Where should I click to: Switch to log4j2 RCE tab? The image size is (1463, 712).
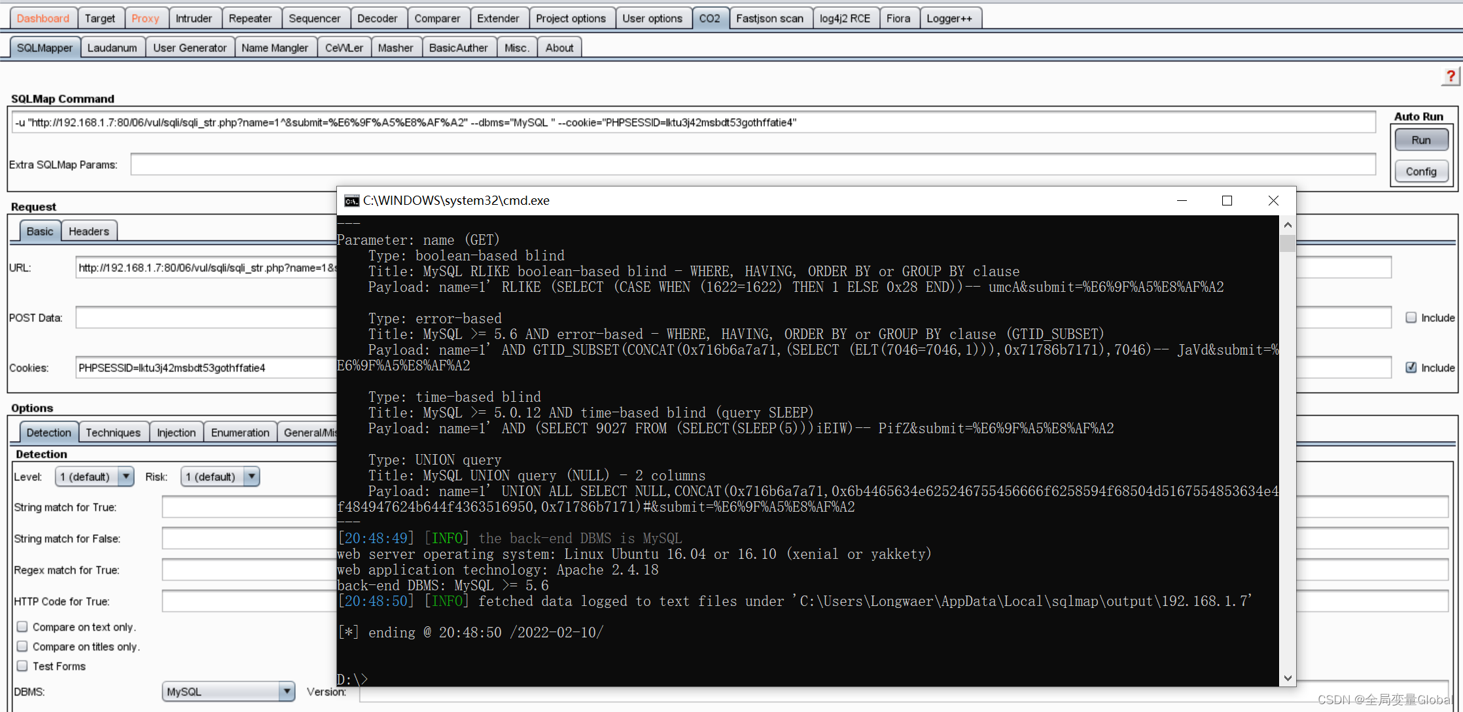pos(845,18)
